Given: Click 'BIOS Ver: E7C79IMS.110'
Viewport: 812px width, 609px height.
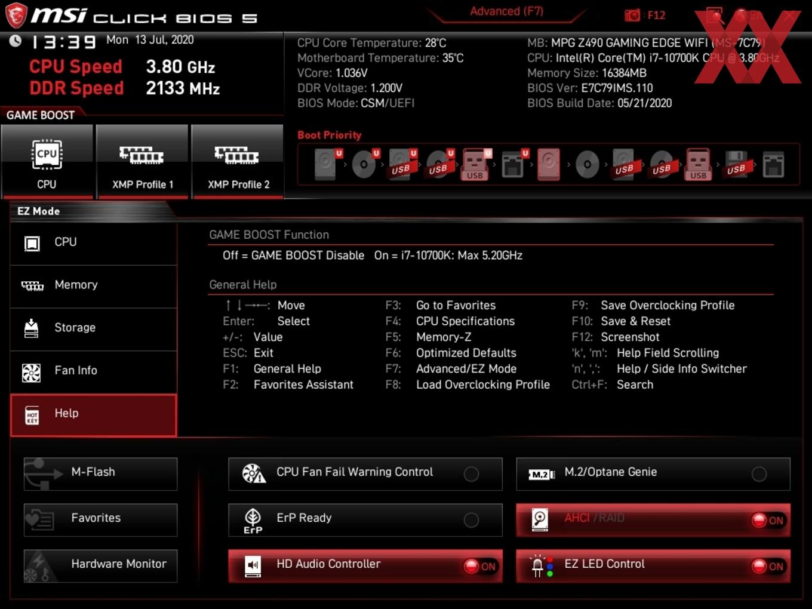Looking at the screenshot, I should coord(590,88).
